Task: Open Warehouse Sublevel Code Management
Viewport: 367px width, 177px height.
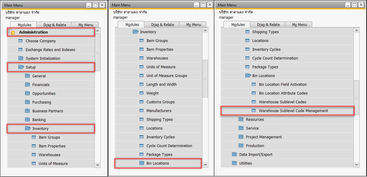Action: click(287, 111)
